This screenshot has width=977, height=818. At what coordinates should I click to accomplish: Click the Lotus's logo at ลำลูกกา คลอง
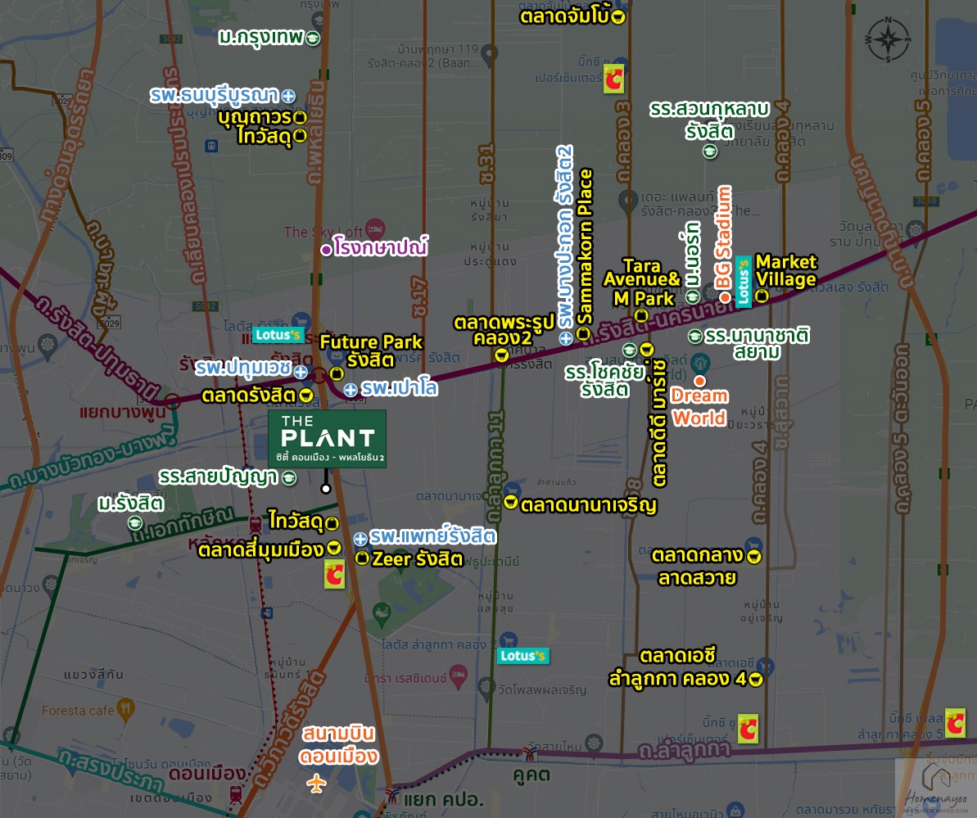(523, 656)
